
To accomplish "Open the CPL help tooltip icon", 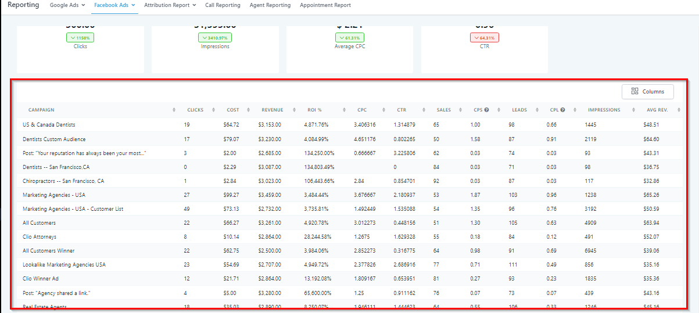I will (562, 110).
